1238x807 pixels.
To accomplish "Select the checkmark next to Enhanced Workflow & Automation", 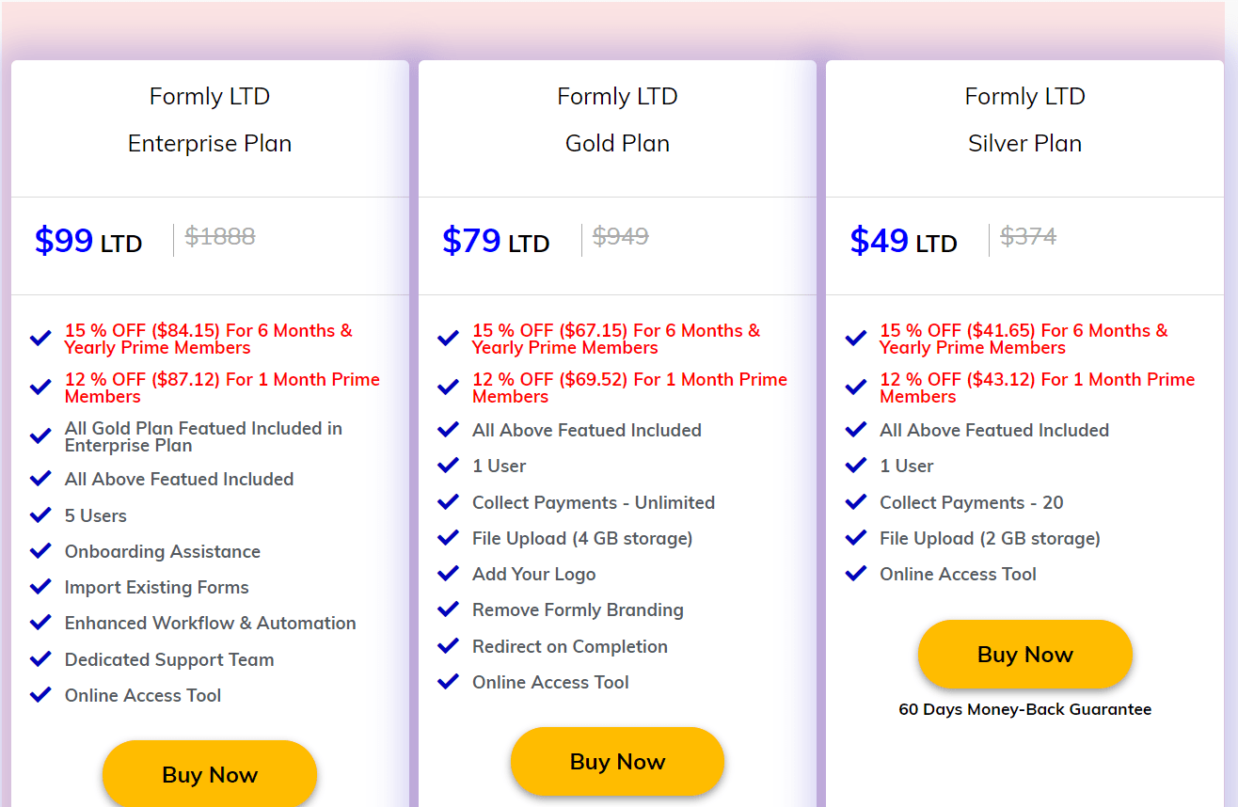I will tap(40, 622).
